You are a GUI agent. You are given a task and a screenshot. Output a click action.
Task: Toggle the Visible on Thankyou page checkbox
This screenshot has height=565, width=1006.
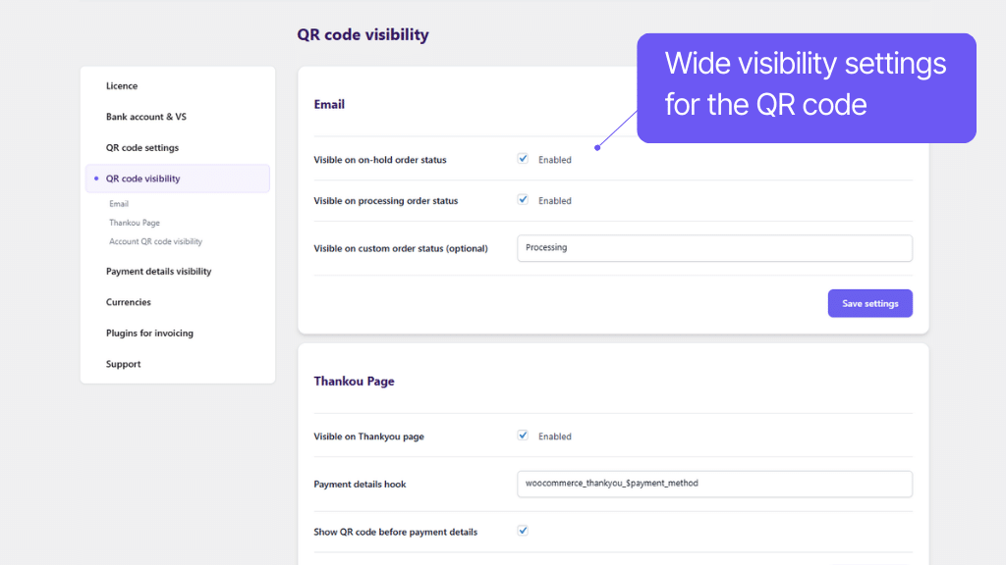click(523, 436)
